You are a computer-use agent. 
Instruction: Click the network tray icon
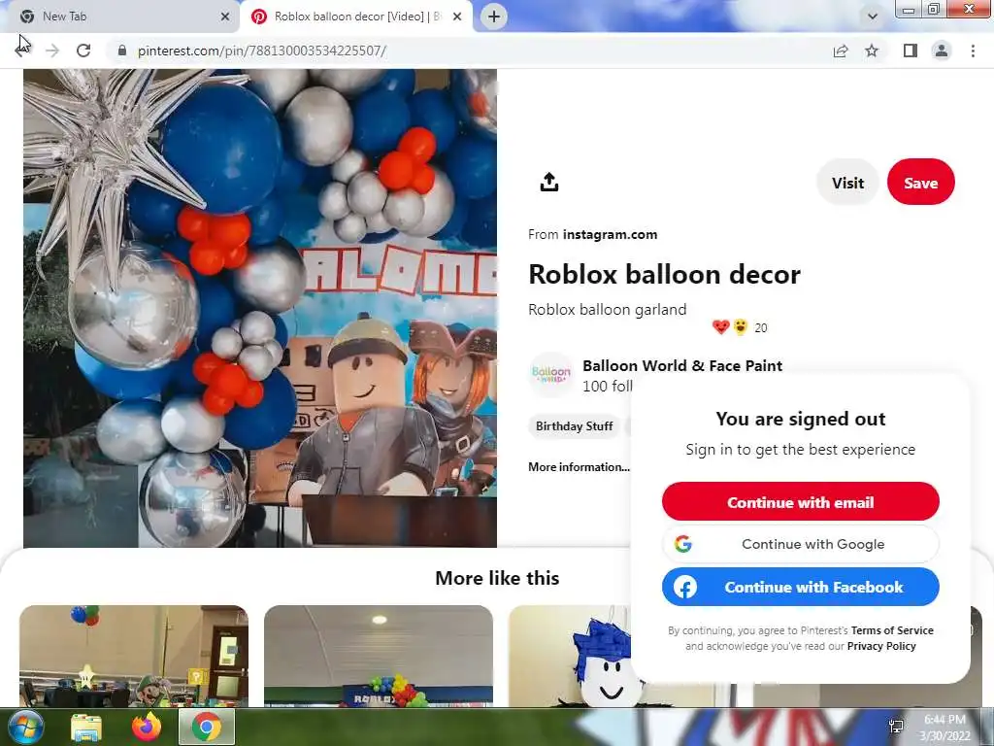pos(896,727)
